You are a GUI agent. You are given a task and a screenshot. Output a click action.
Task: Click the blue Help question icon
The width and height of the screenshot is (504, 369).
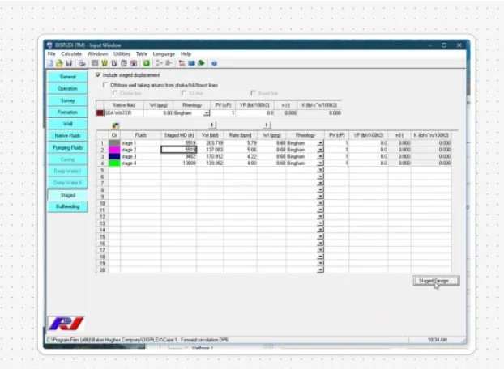click(x=215, y=64)
